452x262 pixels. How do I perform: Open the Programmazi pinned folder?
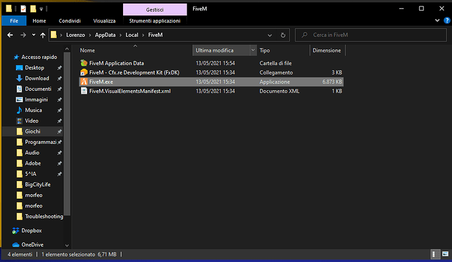coord(41,142)
